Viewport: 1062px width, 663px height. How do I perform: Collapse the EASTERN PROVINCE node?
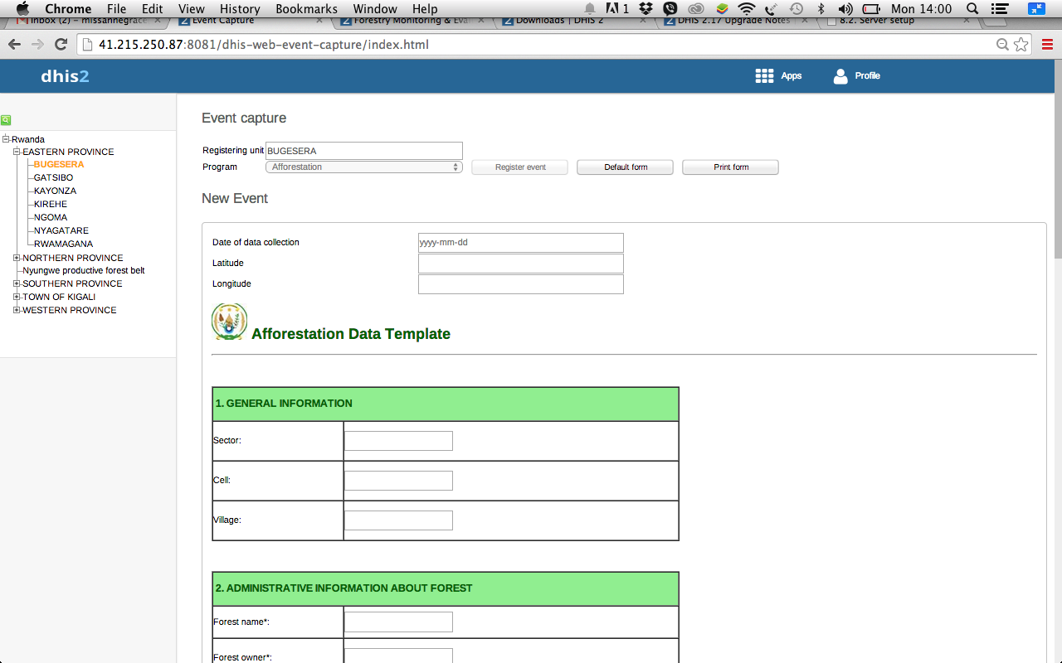pos(17,152)
